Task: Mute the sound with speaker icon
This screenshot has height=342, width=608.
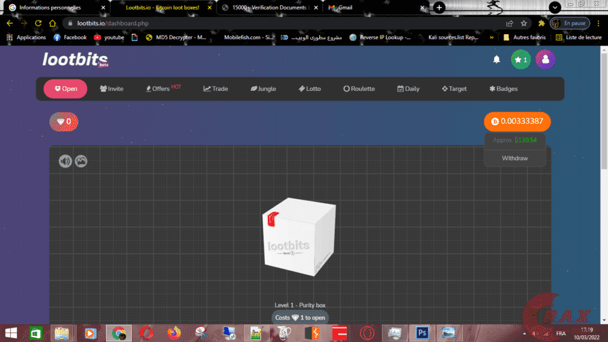Action: point(65,161)
